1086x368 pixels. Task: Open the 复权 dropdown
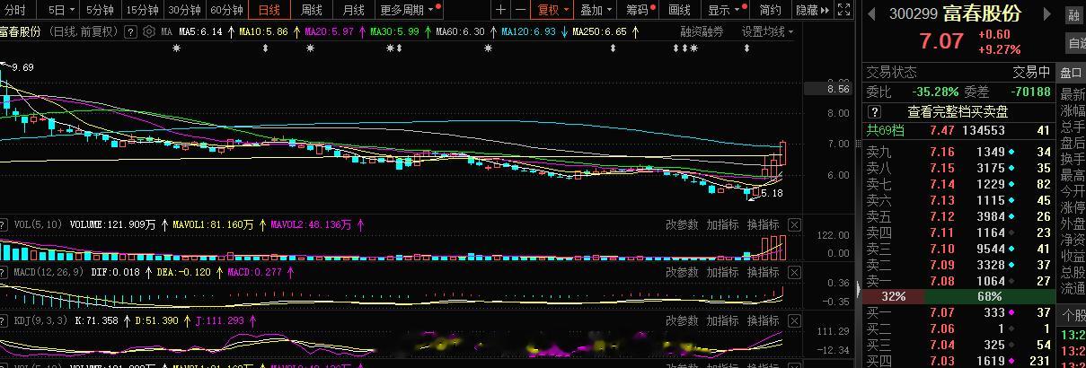pos(553,10)
